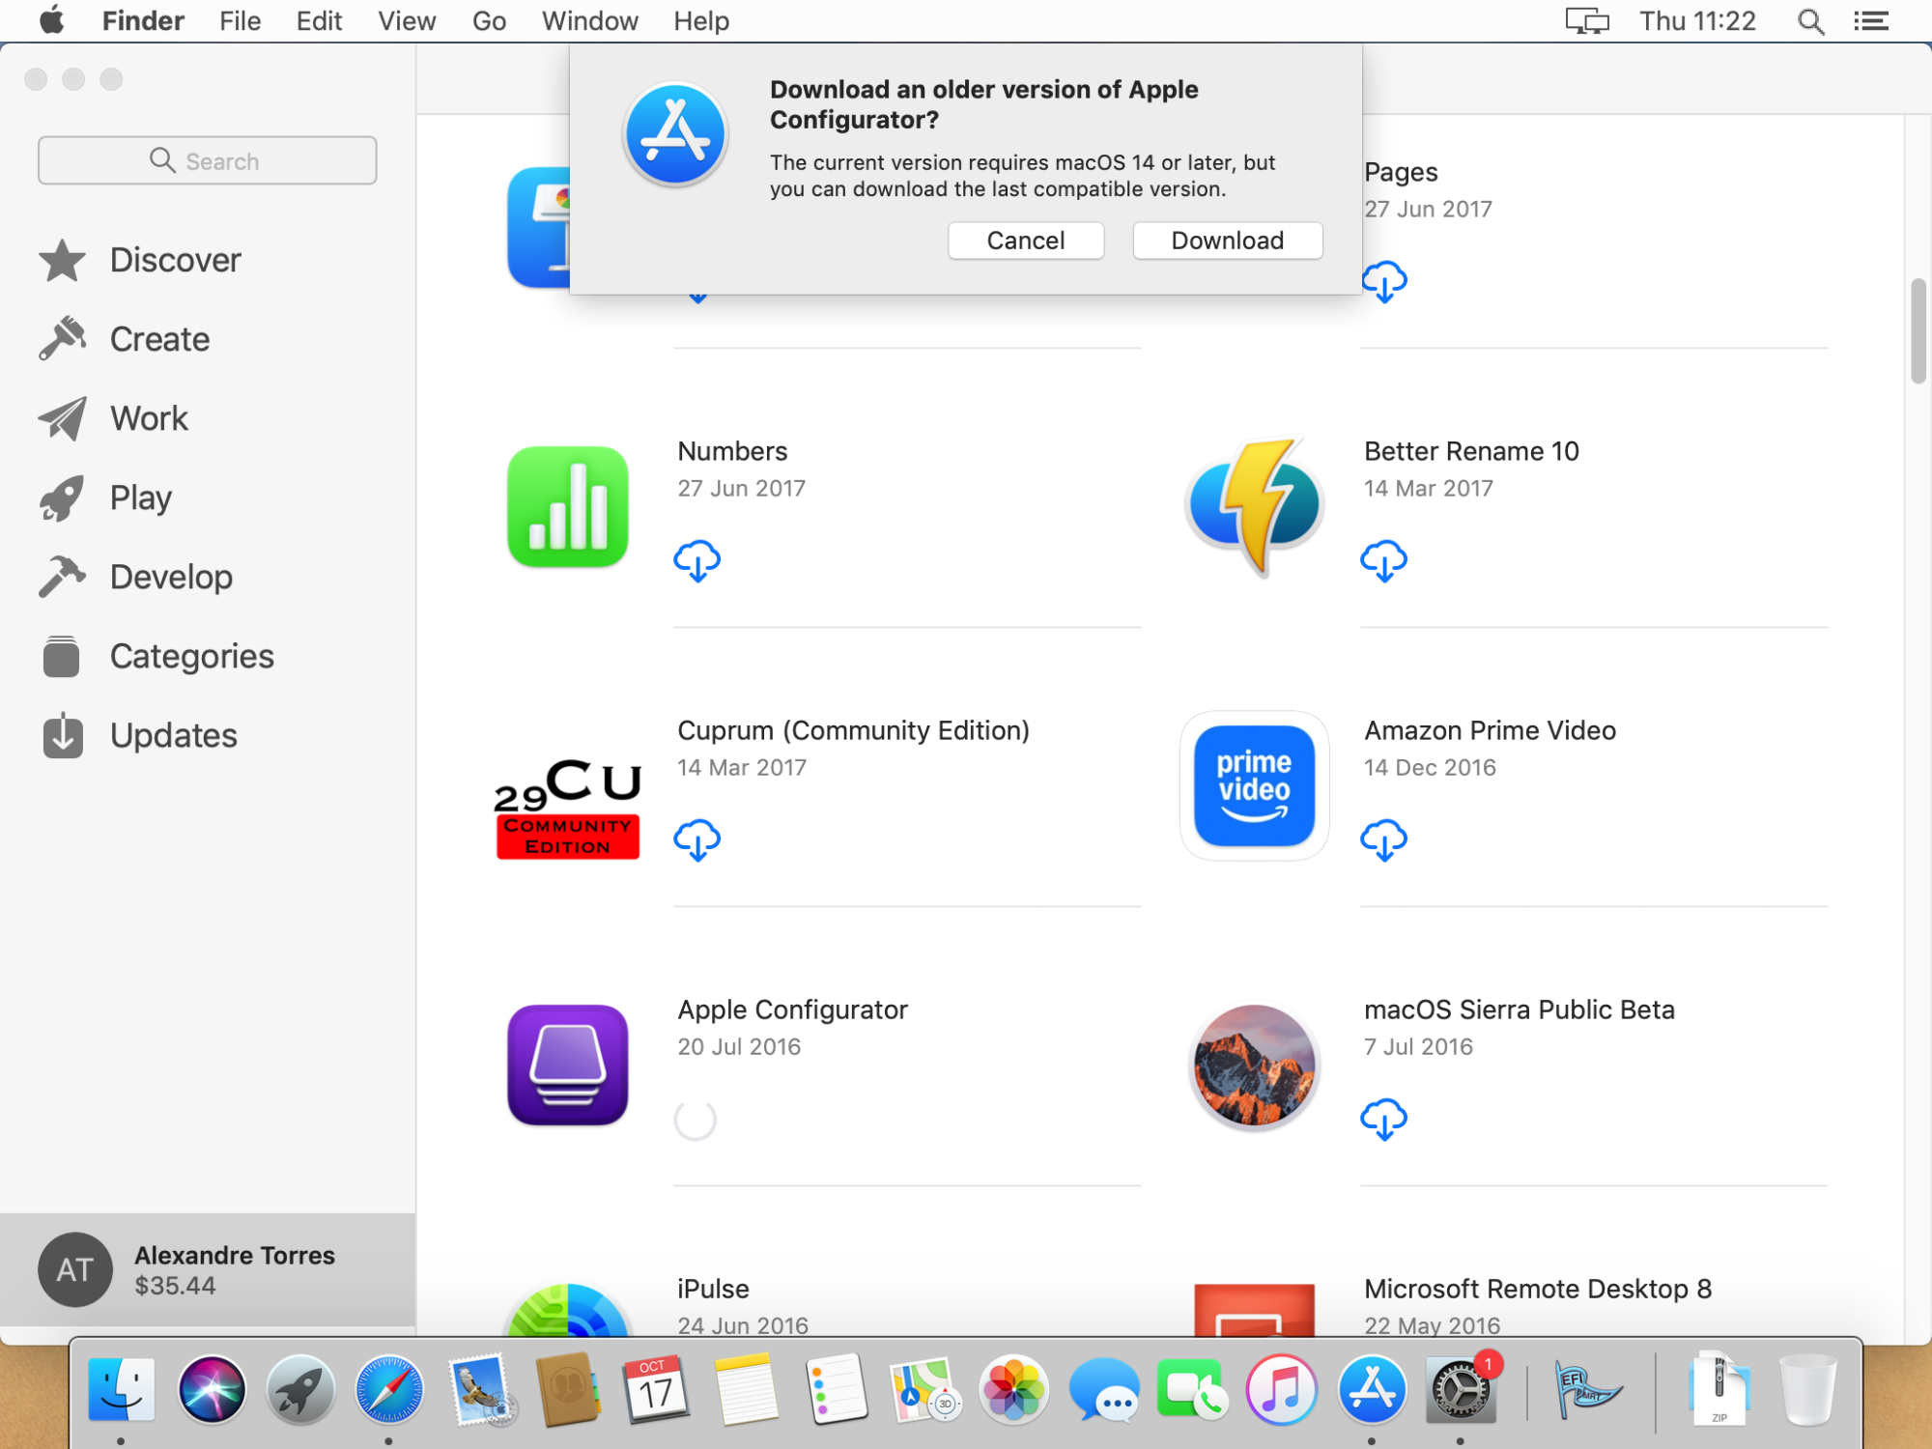
Task: Click the AT account avatar
Action: point(74,1269)
